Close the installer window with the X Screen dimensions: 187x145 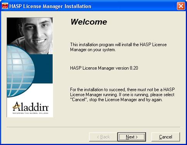coord(181,6)
